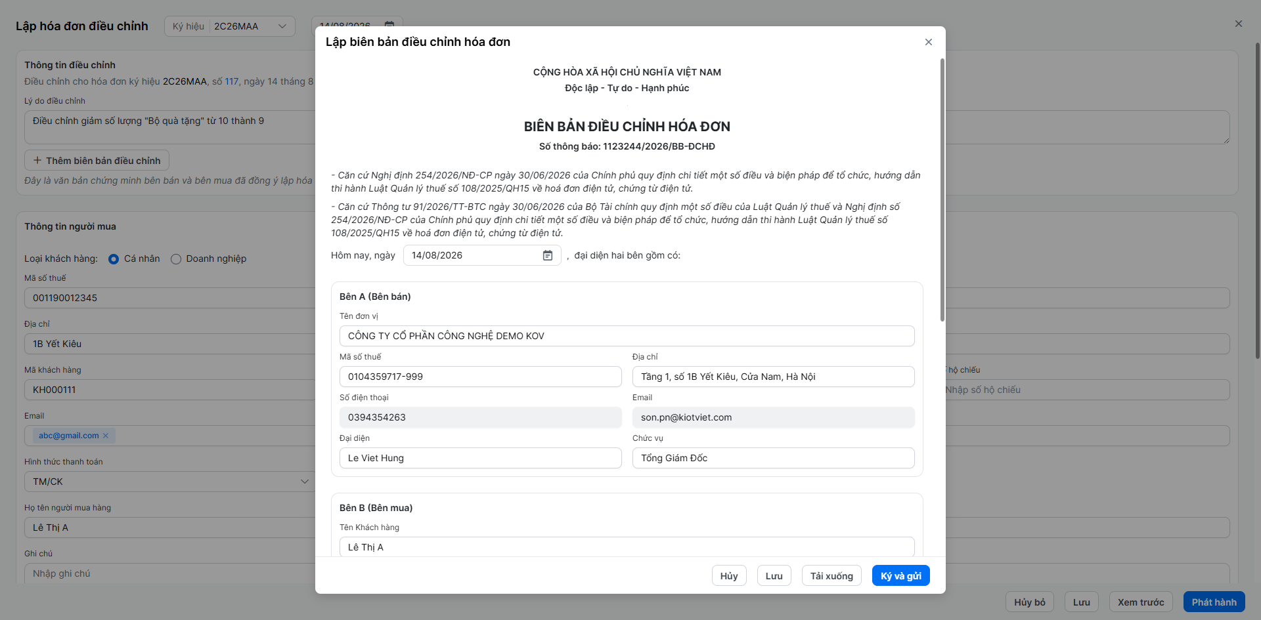This screenshot has height=620, width=1261.
Task: Open invoice number 117 link
Action: (232, 81)
